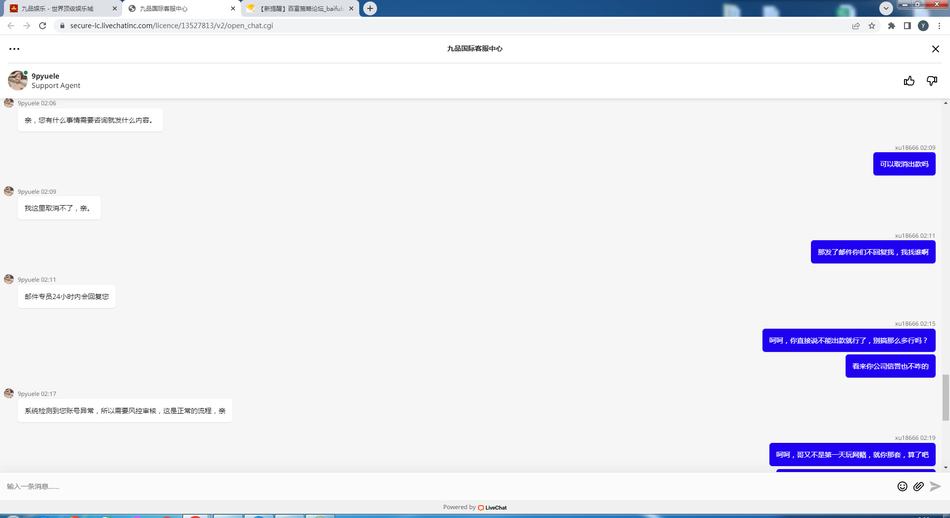Click the LiveChat powered-by link

(492, 508)
